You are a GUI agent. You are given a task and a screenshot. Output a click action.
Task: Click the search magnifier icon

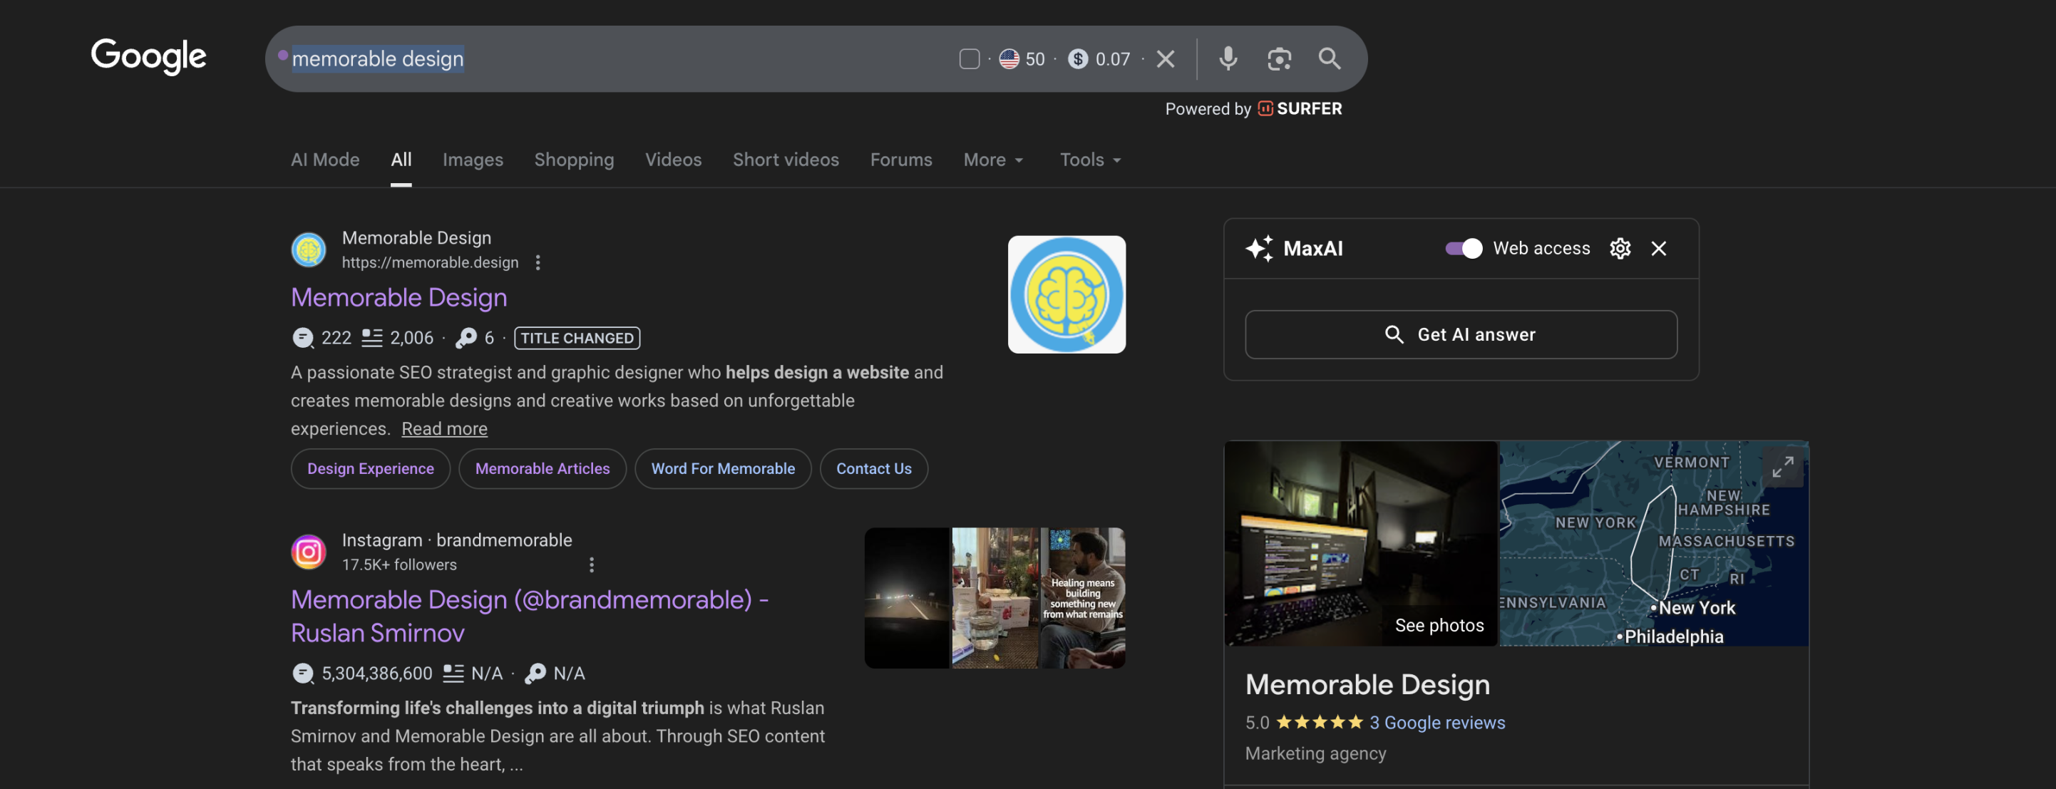coord(1330,58)
